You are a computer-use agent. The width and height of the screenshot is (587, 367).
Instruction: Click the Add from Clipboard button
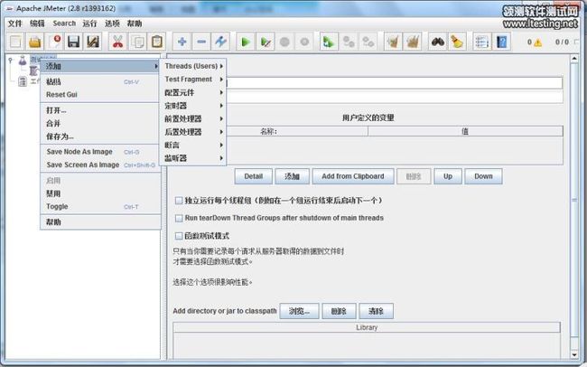353,176
